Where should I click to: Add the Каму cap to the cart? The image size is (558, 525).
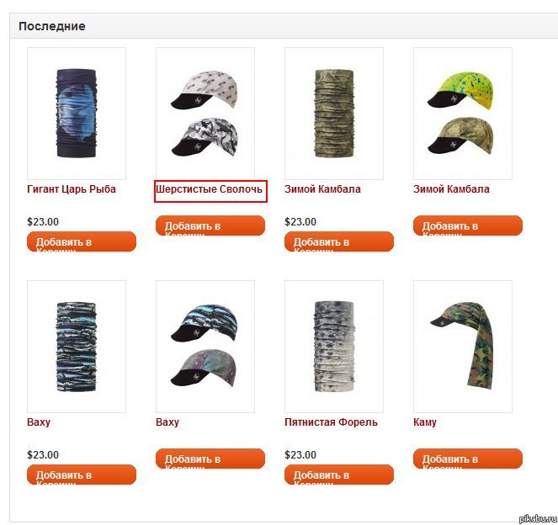point(468,459)
